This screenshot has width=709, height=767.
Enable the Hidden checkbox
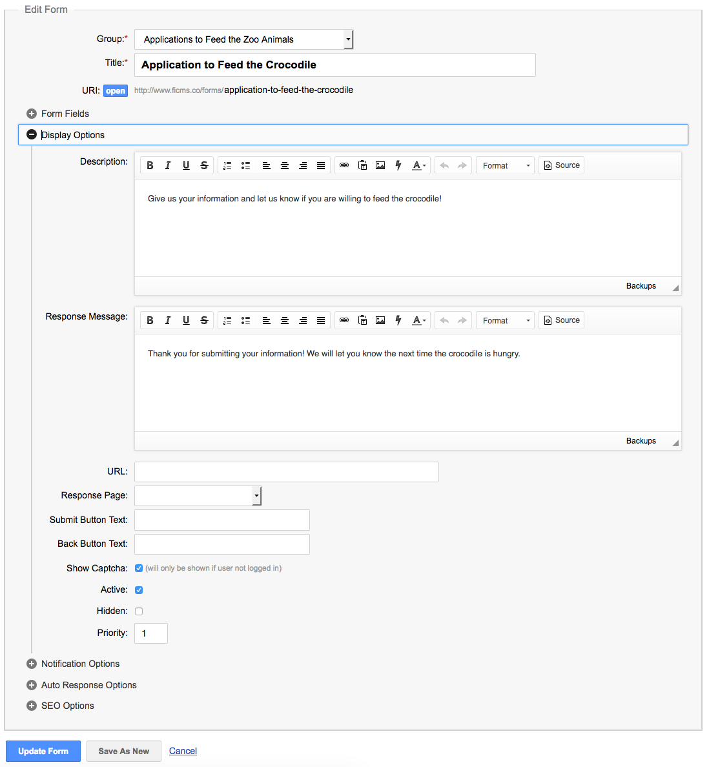coord(139,611)
